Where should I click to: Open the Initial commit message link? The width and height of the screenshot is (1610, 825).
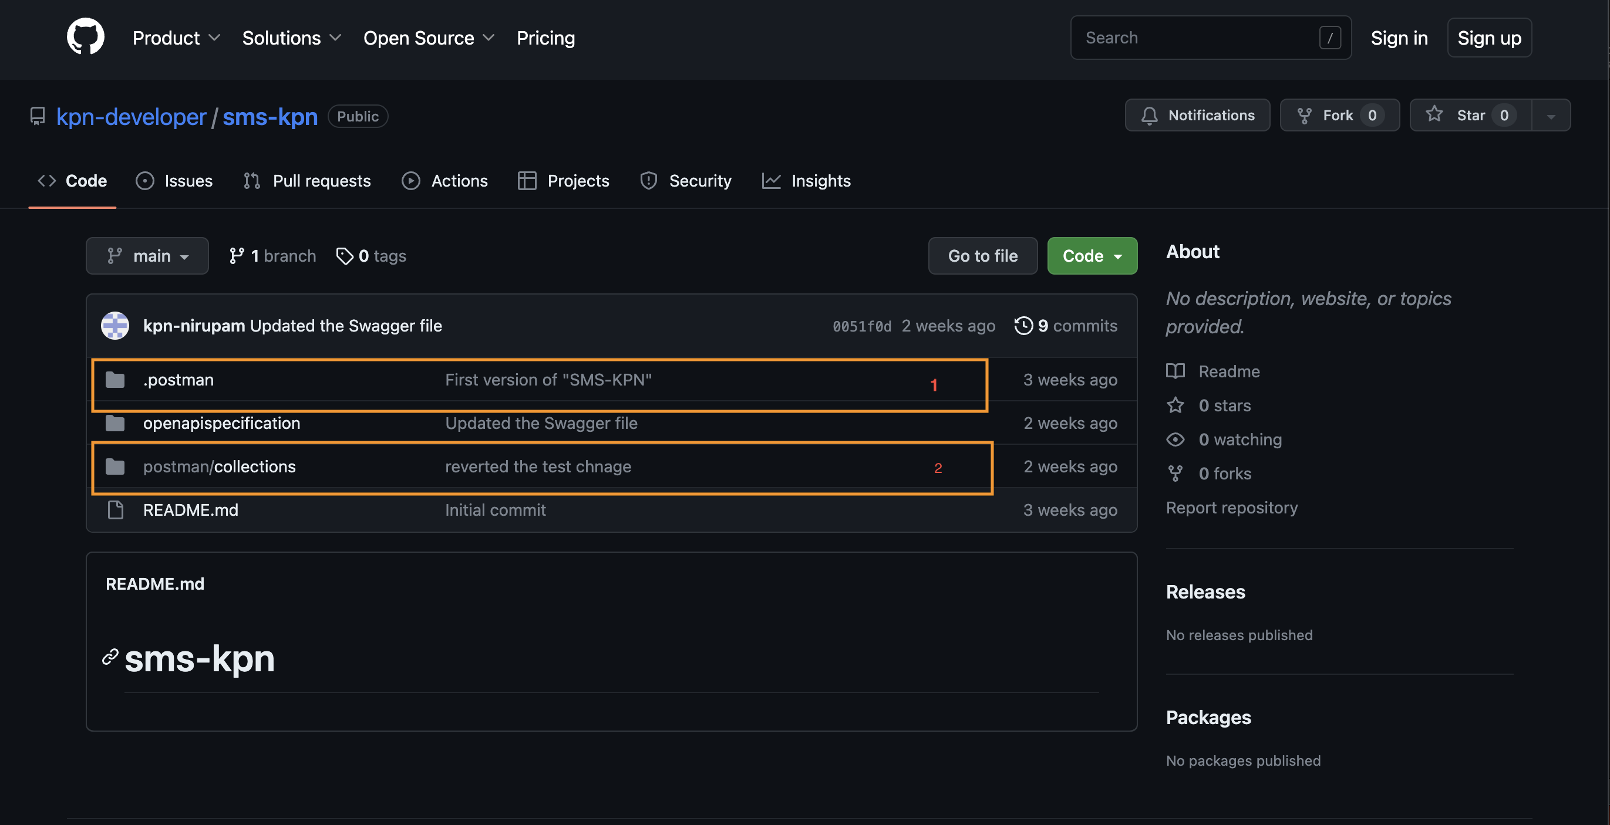(x=495, y=510)
